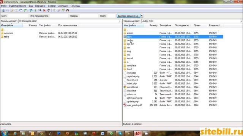Screen dimensions: 243x136
Task: Click the Хост input field
Action: (x=18, y=16)
